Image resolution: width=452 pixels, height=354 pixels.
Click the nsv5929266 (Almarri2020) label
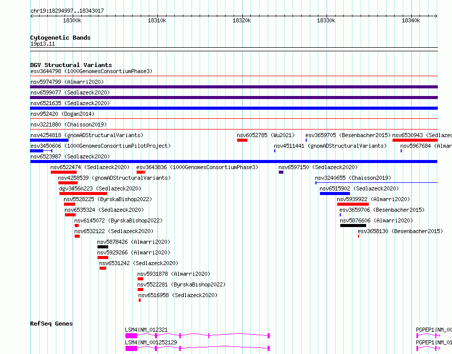(134, 252)
